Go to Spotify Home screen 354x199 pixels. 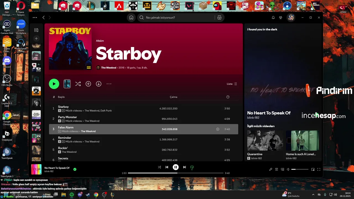coord(131,17)
